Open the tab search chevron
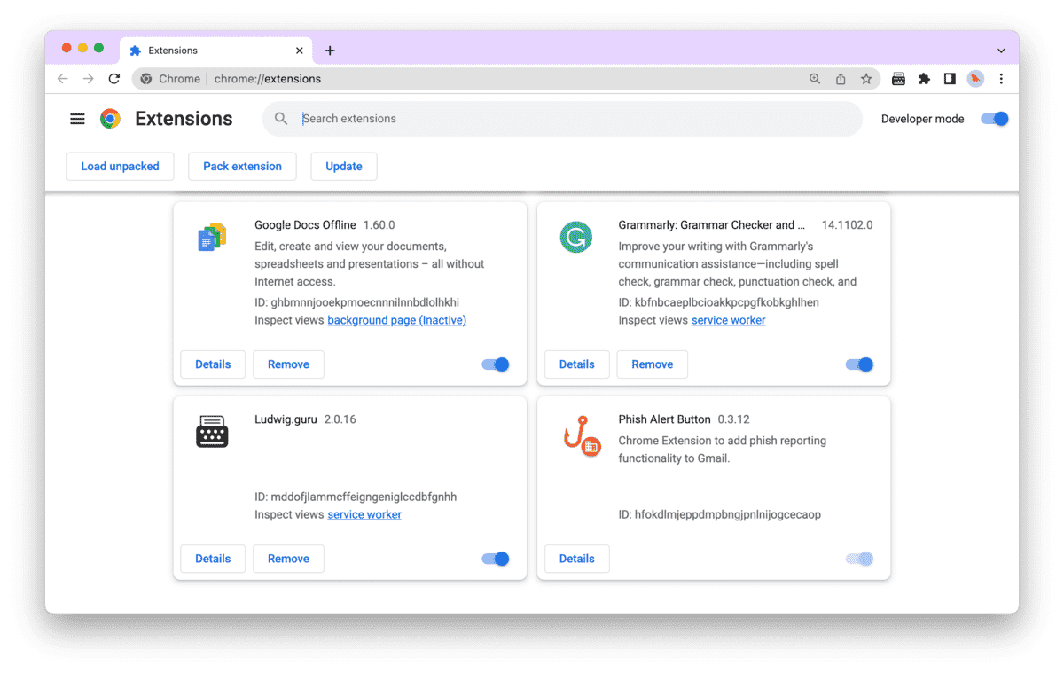This screenshot has width=1064, height=673. (x=1000, y=51)
